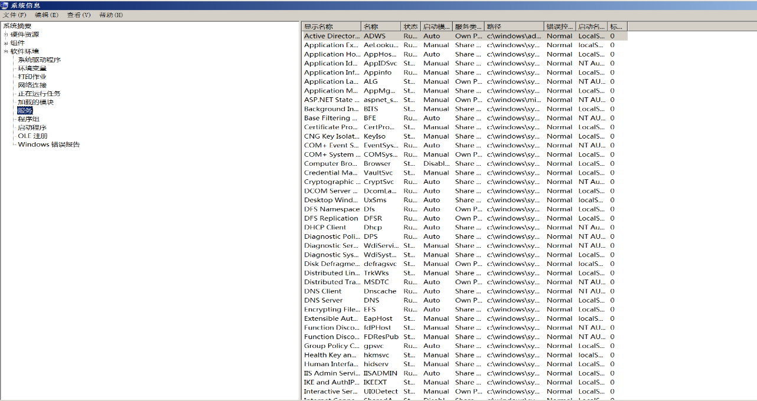Select Windows 错误报告 tree item
Viewport: 757px width, 401px height.
click(x=49, y=144)
